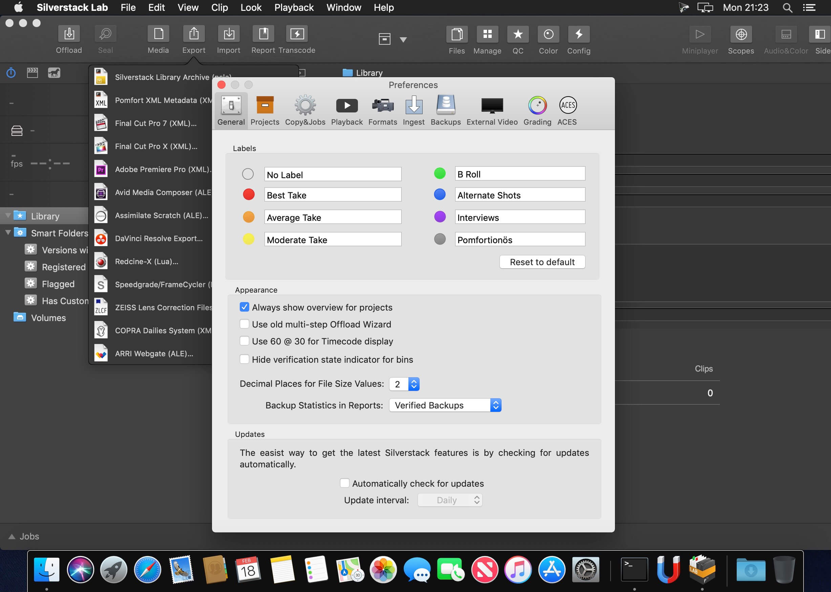The image size is (831, 592).
Task: Open Backups preferences drive icon
Action: pos(446,105)
